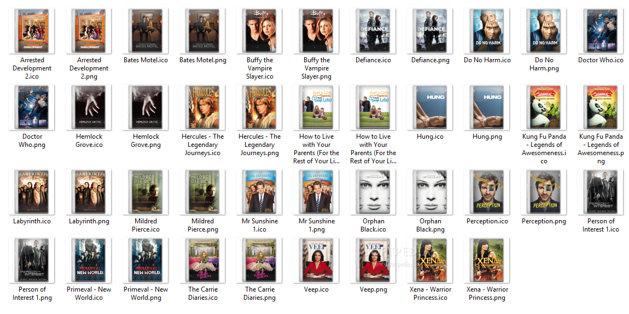The image size is (629, 314).
Task: Click The Carrie Diaries.png icon
Action: coord(260,260)
